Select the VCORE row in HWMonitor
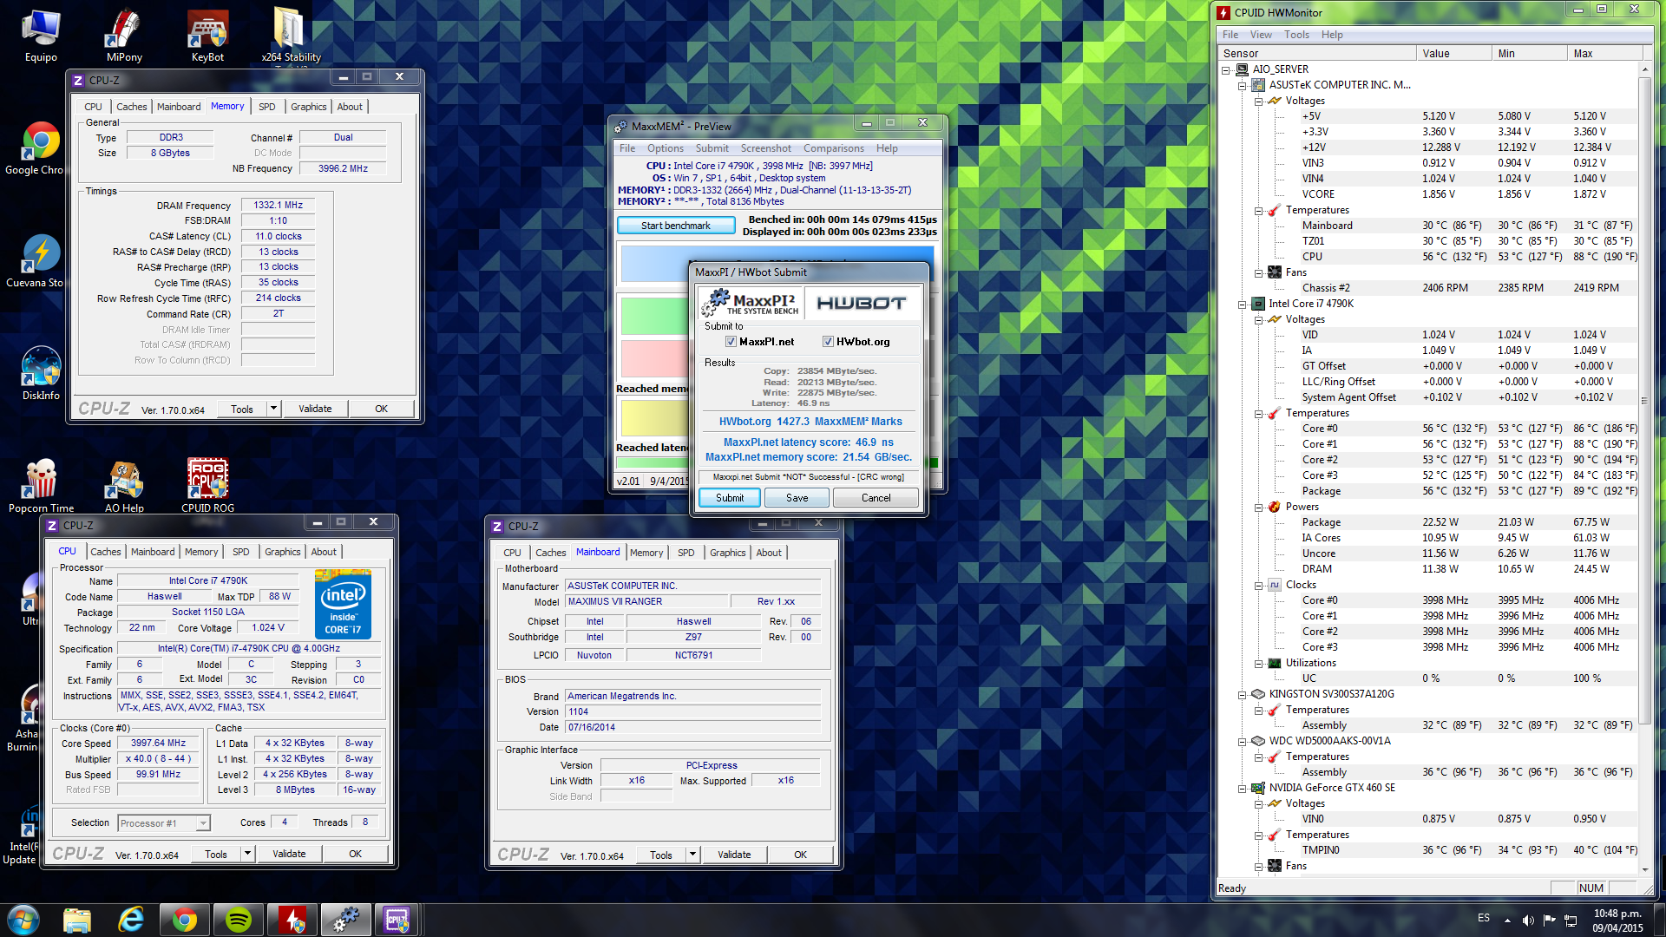The height and width of the screenshot is (937, 1666). tap(1427, 194)
